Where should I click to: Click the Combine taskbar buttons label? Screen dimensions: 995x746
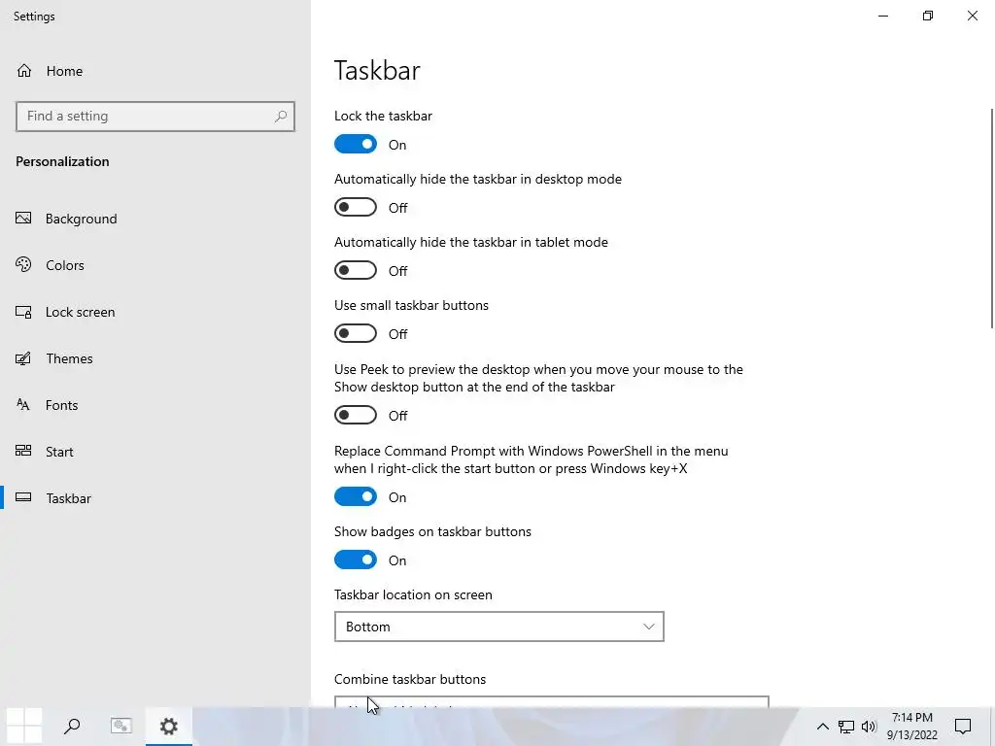point(410,679)
